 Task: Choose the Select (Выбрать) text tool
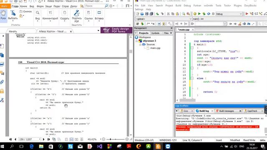[13, 15]
